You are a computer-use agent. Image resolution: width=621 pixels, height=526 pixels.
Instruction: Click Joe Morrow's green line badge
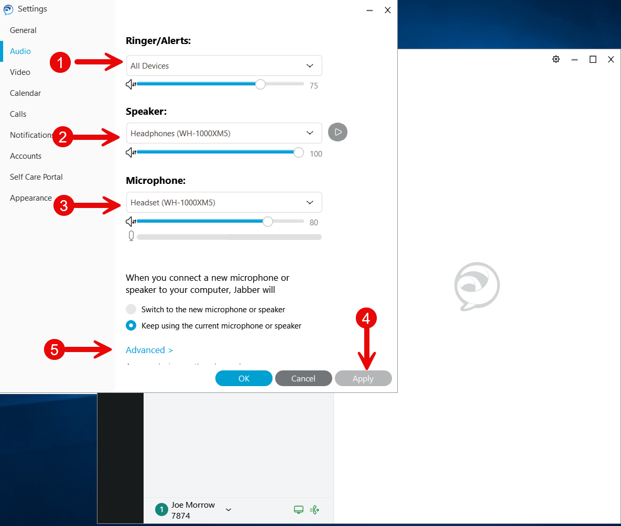[161, 509]
